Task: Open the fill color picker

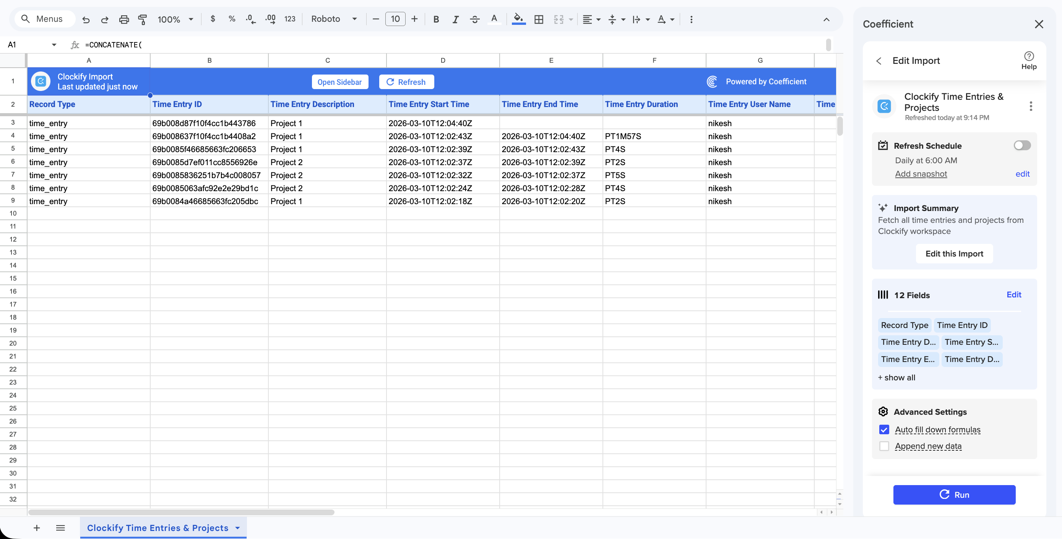Action: click(x=518, y=19)
